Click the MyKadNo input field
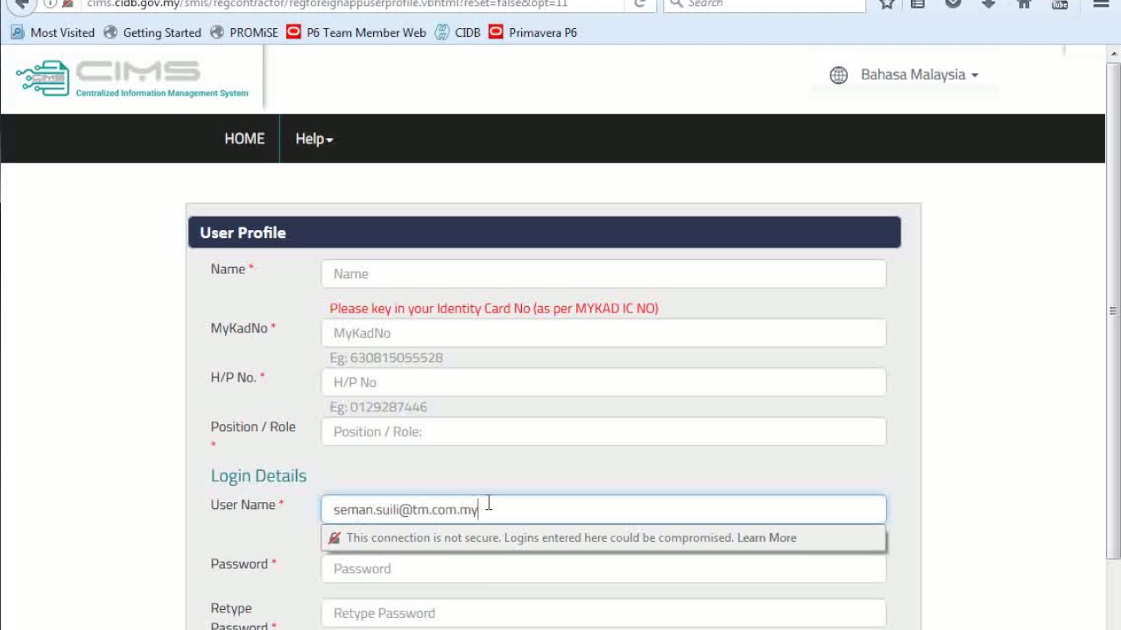The image size is (1121, 630). pos(603,333)
